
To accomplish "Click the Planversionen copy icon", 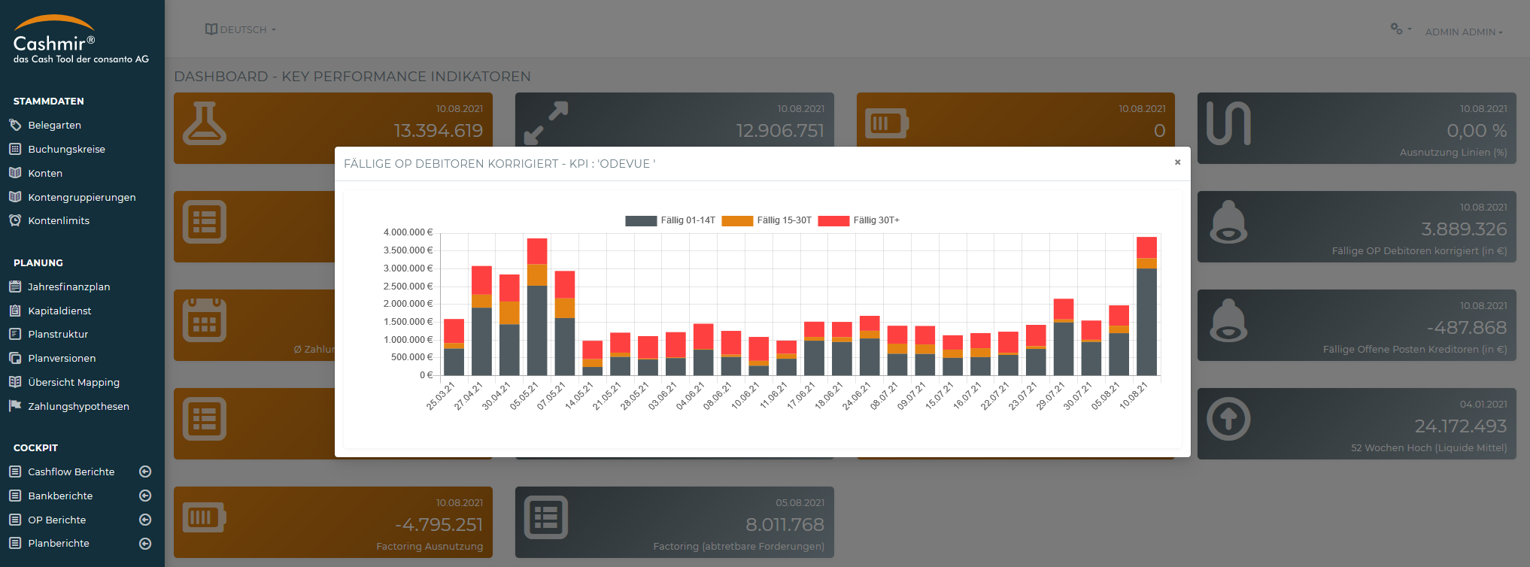I will (15, 358).
